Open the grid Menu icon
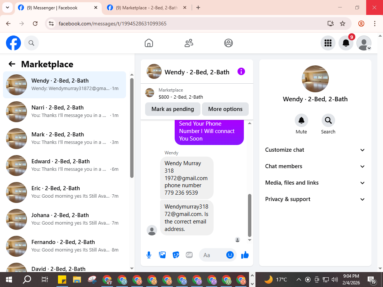 [x=328, y=43]
